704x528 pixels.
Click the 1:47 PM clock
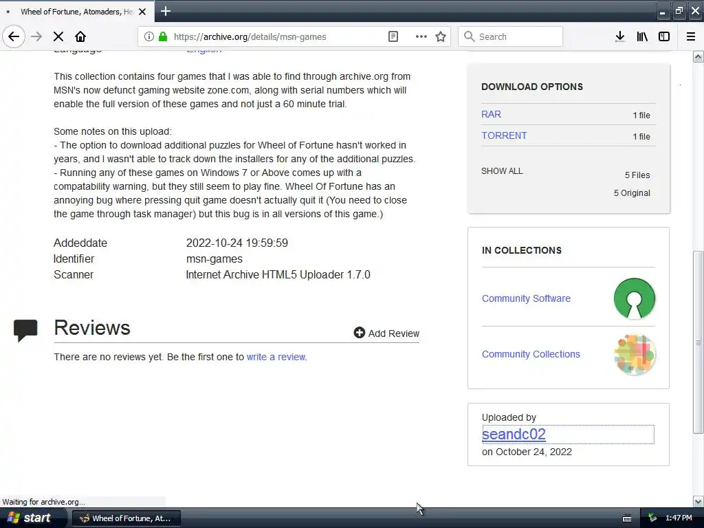(679, 518)
